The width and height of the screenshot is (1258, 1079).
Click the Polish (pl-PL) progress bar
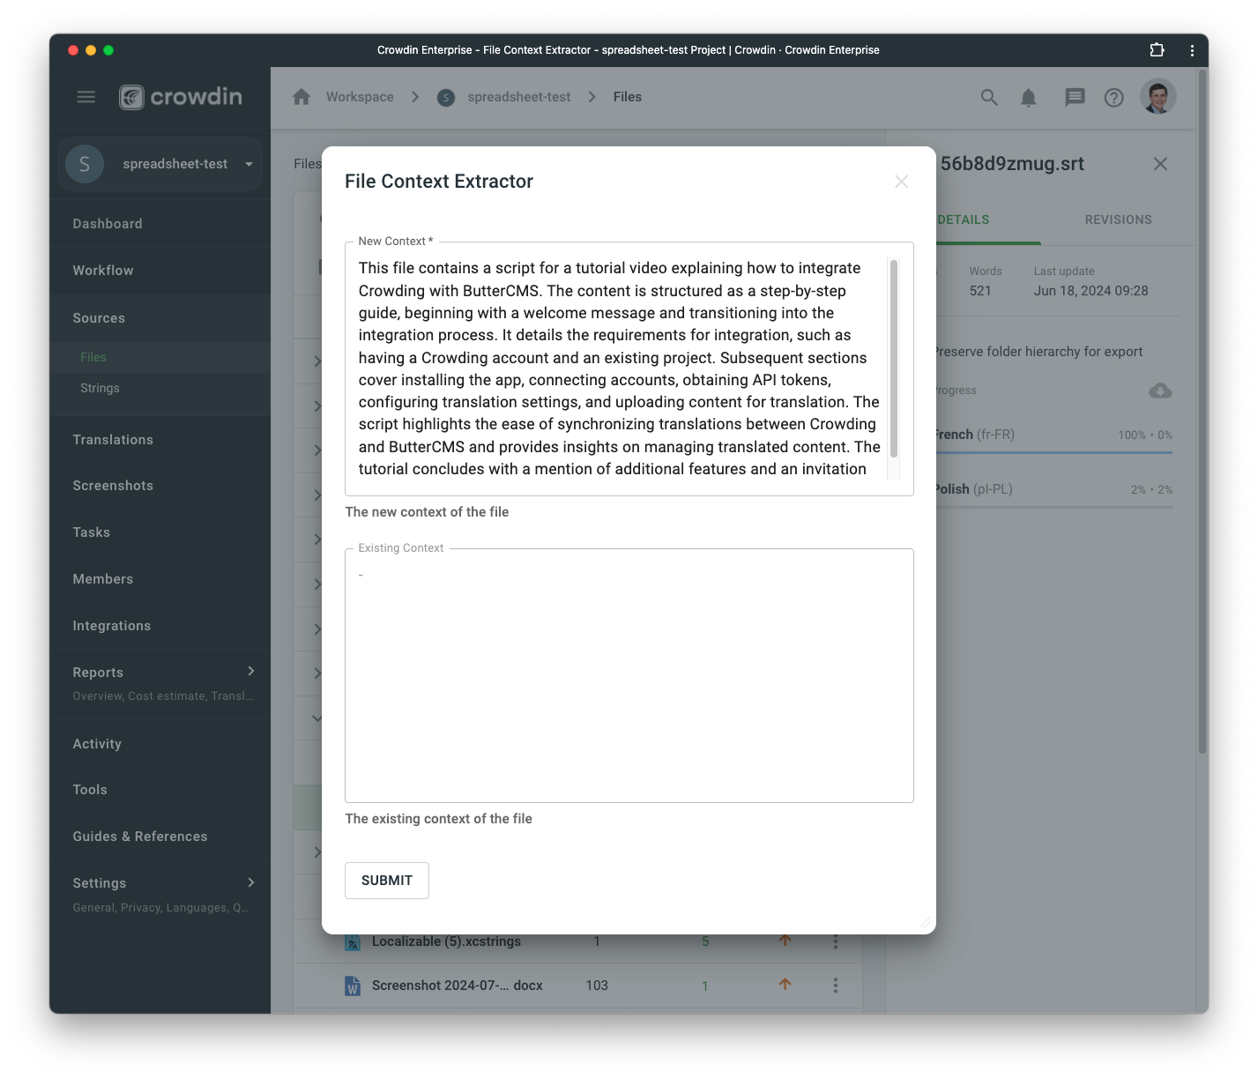1053,506
